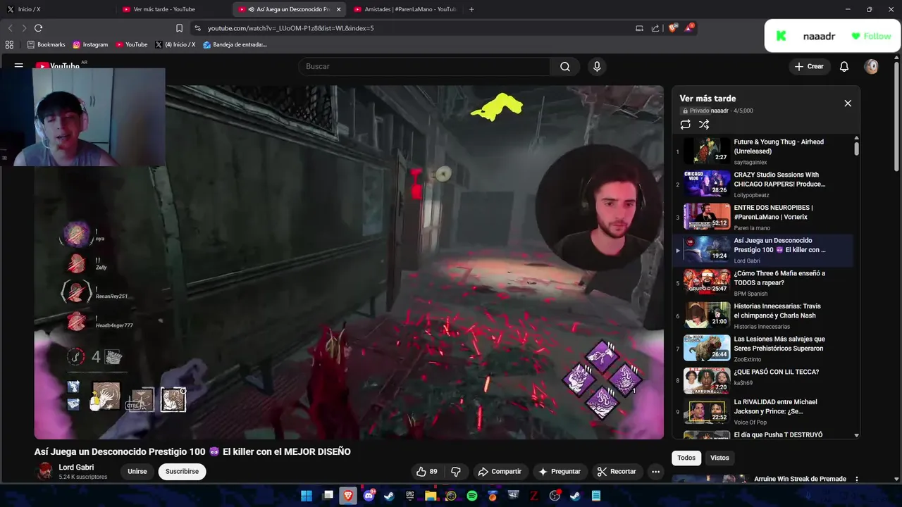Dislike the video
The image size is (902, 507).
(456, 472)
